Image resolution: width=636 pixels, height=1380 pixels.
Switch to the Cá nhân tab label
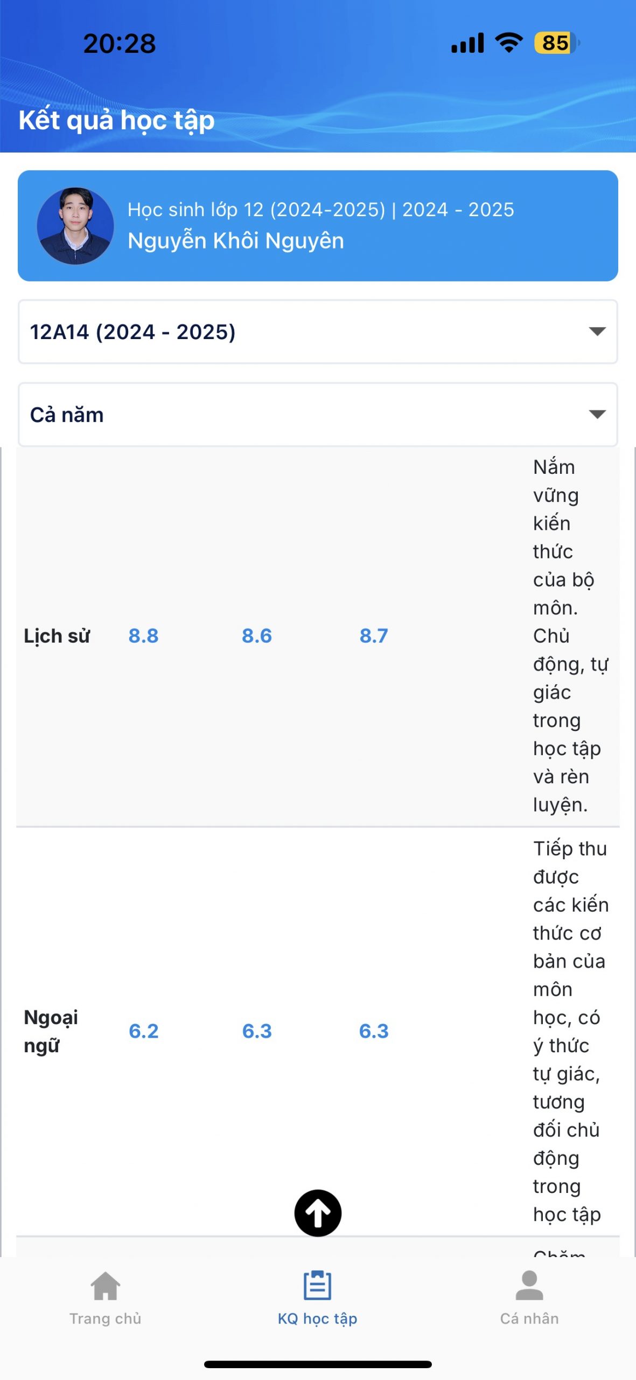click(x=529, y=1319)
